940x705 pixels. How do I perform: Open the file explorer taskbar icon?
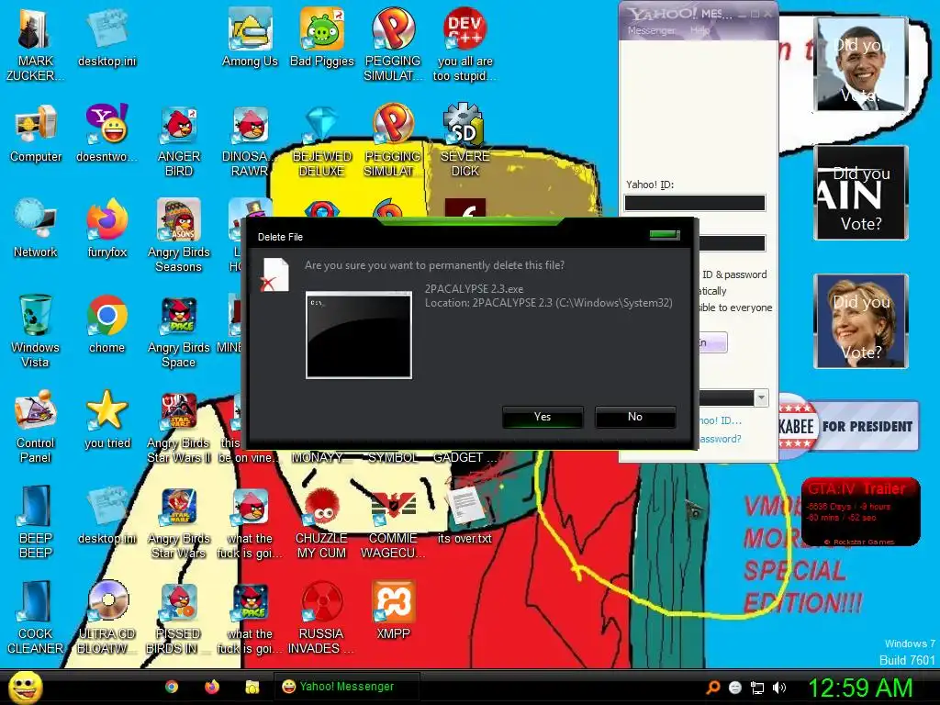coord(252,687)
